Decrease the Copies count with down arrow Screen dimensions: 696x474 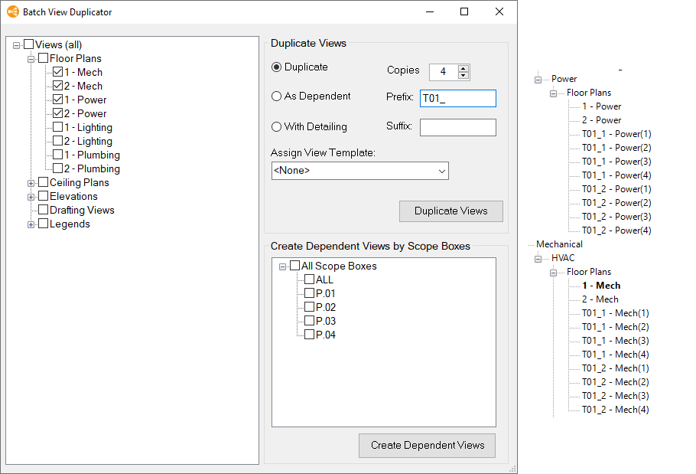463,75
